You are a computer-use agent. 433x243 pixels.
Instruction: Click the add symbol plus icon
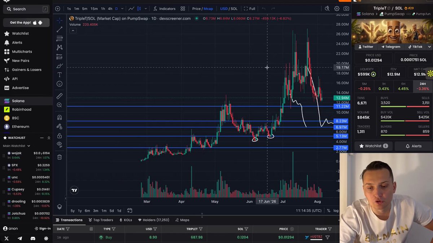click(58, 9)
